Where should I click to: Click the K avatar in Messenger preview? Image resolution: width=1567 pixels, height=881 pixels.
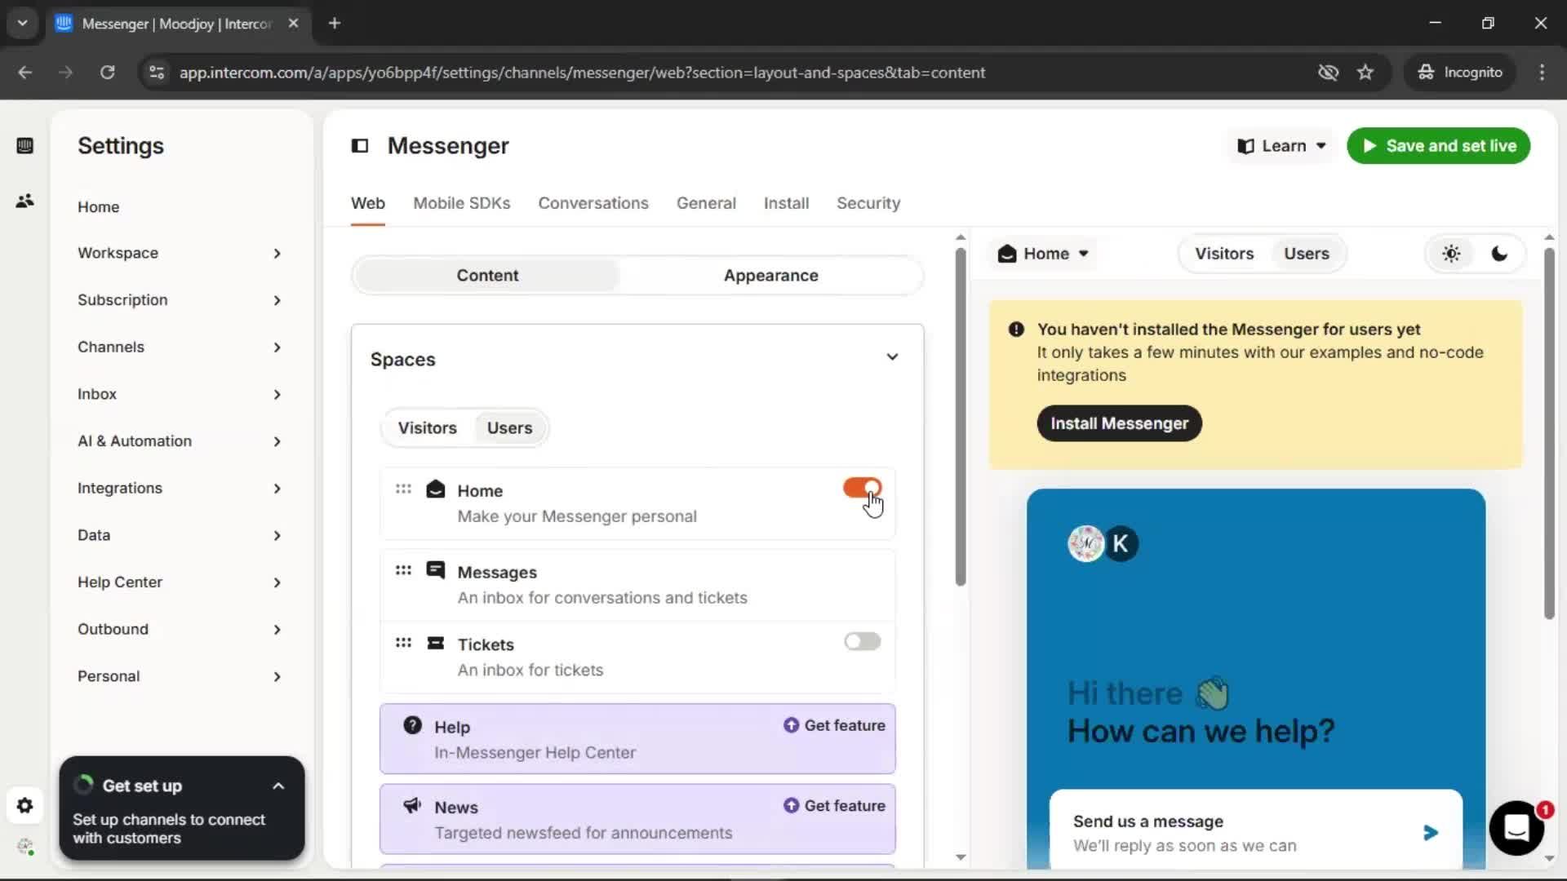click(1121, 543)
